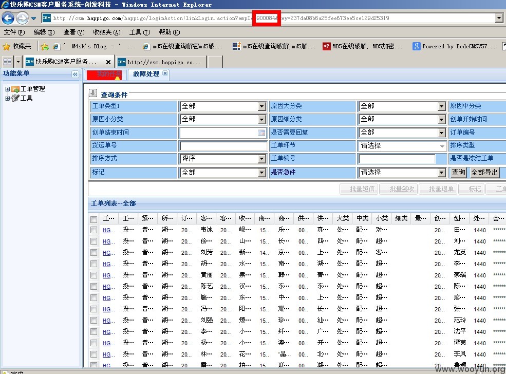Check the row with customer 韦冰
Screen dimensions: 506x374
(x=93, y=230)
